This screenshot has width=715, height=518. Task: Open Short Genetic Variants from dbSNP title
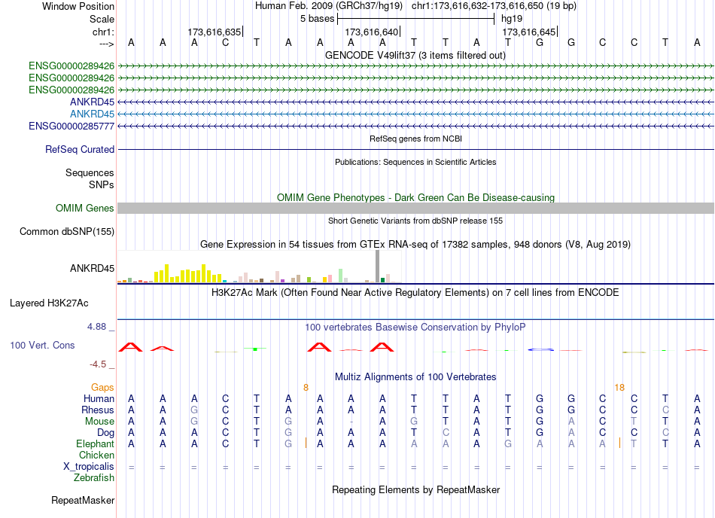tap(415, 221)
